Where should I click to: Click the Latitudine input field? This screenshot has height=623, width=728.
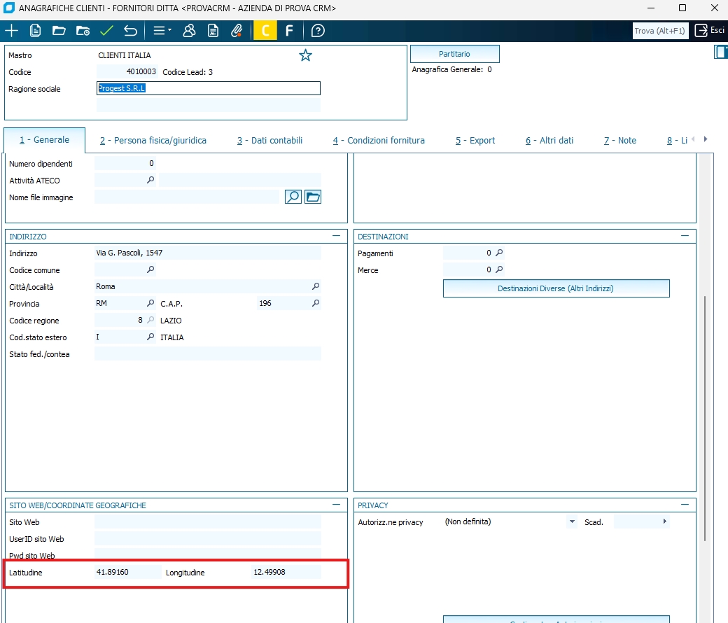[127, 573]
